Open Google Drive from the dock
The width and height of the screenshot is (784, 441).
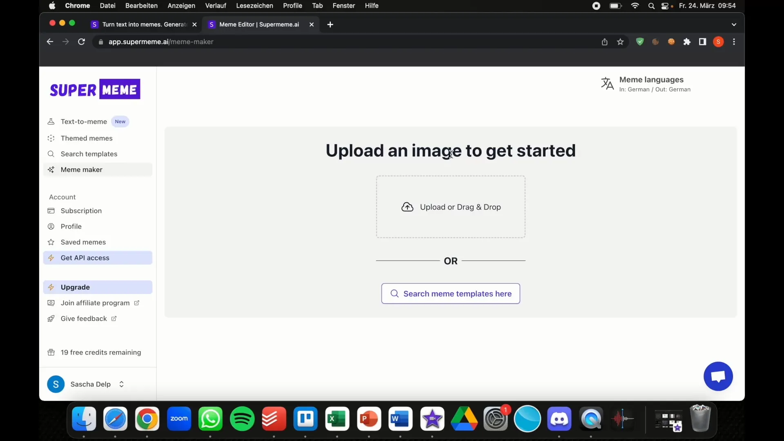pyautogui.click(x=464, y=419)
